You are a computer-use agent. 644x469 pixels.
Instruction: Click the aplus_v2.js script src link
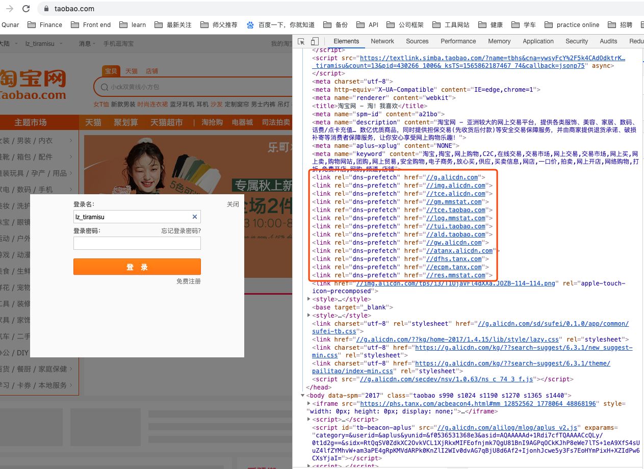pos(508,428)
